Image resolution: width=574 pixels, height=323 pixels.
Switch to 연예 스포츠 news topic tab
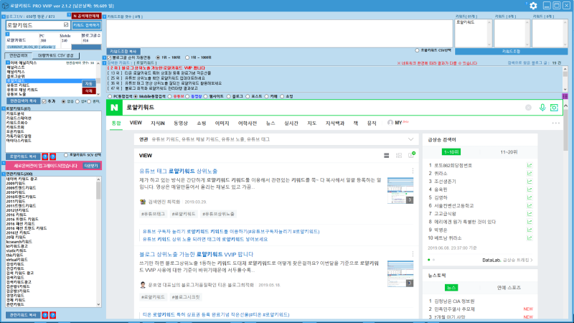pos(509,288)
